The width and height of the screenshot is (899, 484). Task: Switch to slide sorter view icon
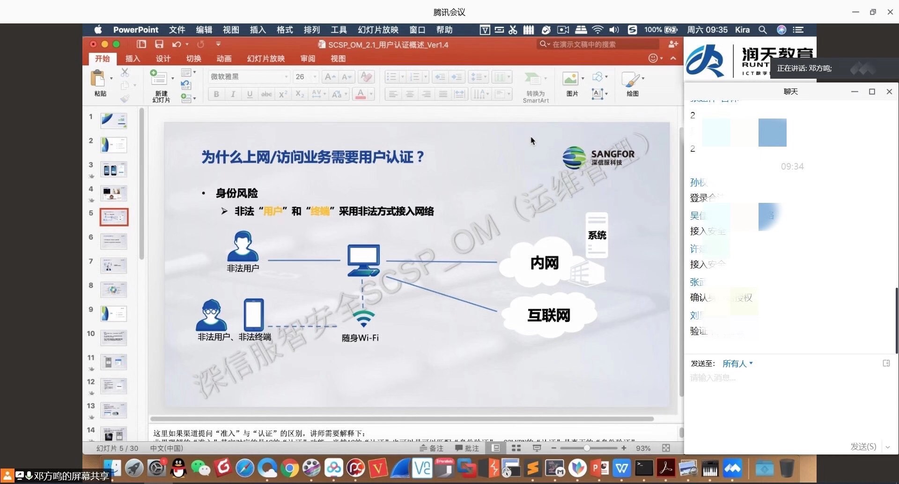516,448
